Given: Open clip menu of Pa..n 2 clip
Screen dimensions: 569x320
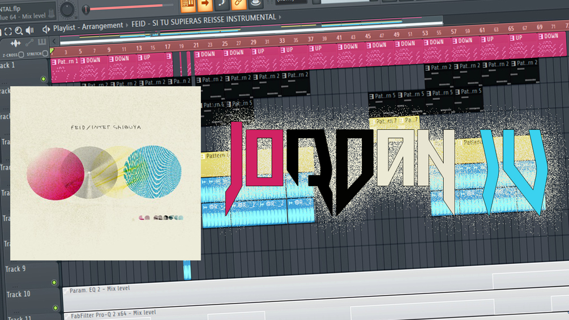Looking at the screenshot, I should click(x=170, y=82).
